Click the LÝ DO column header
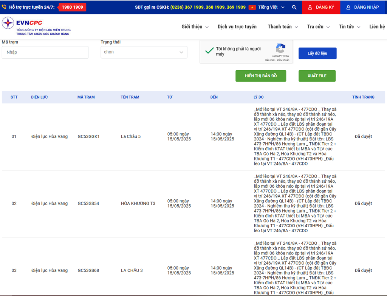387x296 pixels. 259,97
